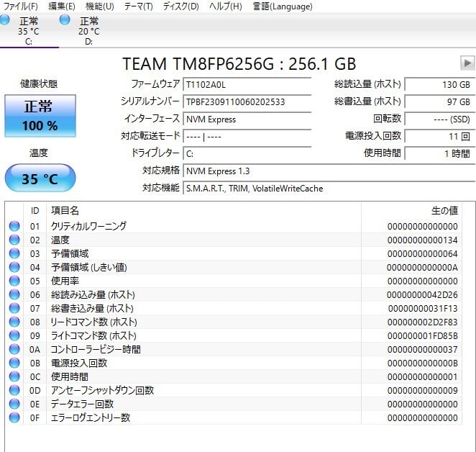The height and width of the screenshot is (452, 476).
Task: Select the D: drive tab showing 20 °C
Action: click(88, 31)
